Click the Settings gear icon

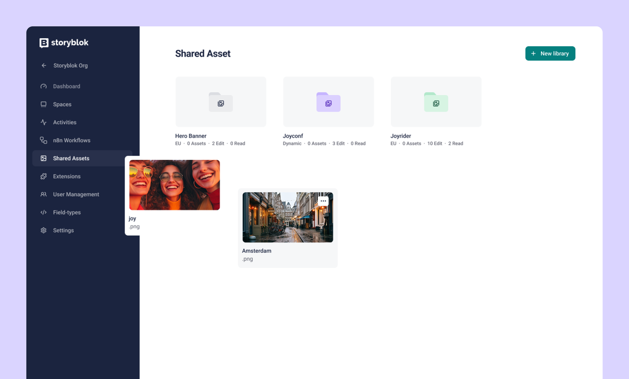[43, 231]
